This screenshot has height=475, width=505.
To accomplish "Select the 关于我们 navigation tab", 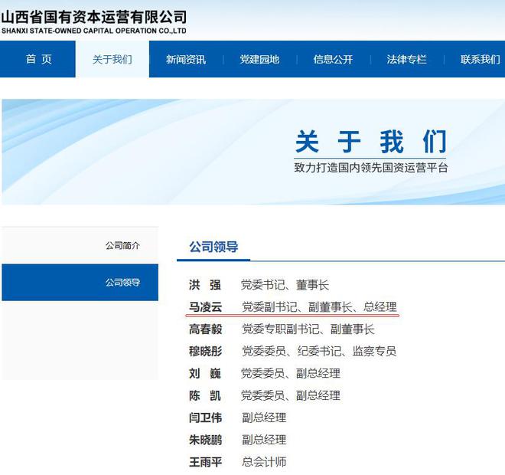I will tap(112, 59).
